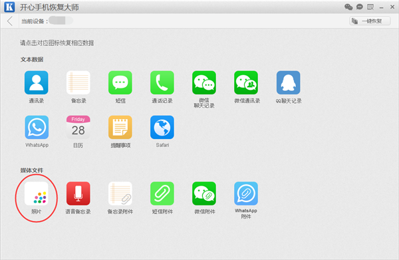This screenshot has height=260, width=399.
Task: Go back using the left arrow
Action: pyautogui.click(x=10, y=21)
